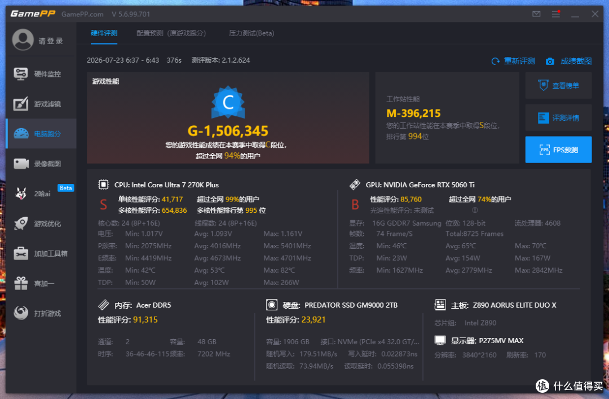609x399 pixels.
Task: Click the 硬盘 disk drive icon
Action: point(271,305)
